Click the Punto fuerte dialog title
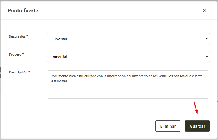 23,11
